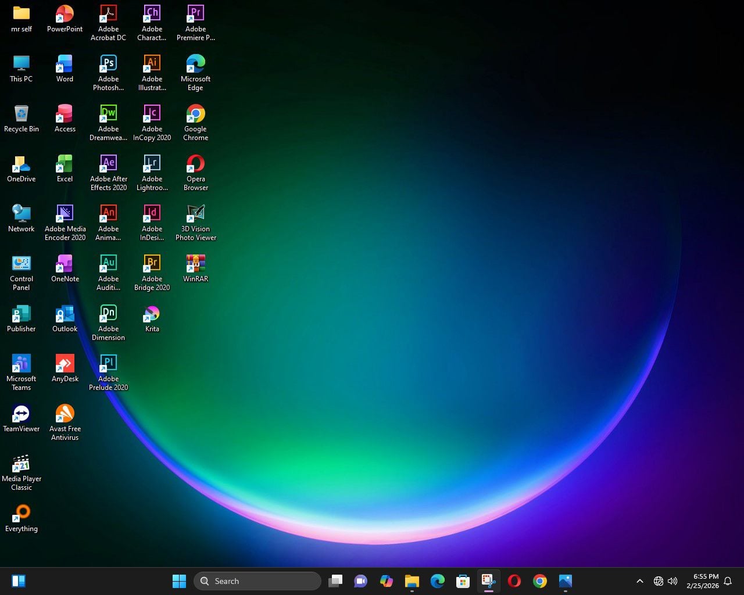Screen dimensions: 744x595
Task: Select the Excel desktop shortcut
Action: coord(65,169)
